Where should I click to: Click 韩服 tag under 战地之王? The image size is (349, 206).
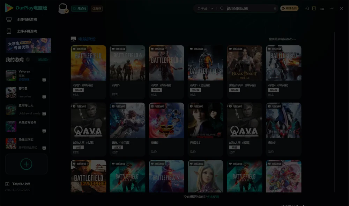coord(235,148)
